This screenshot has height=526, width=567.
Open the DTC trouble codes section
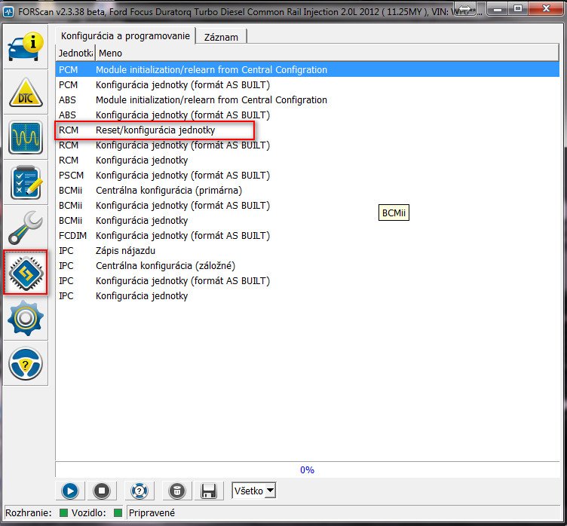pyautogui.click(x=26, y=93)
